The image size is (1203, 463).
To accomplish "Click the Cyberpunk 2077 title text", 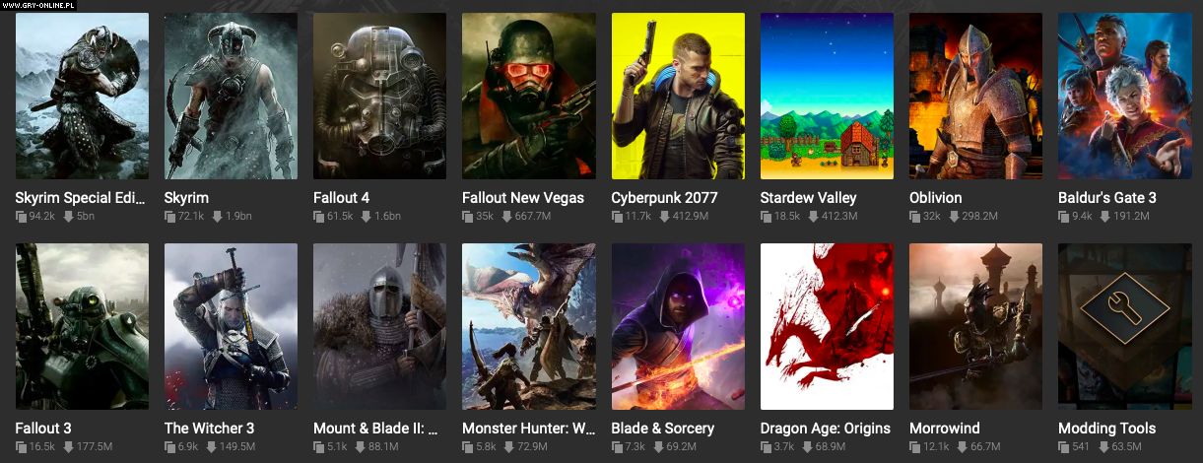I will pyautogui.click(x=664, y=198).
